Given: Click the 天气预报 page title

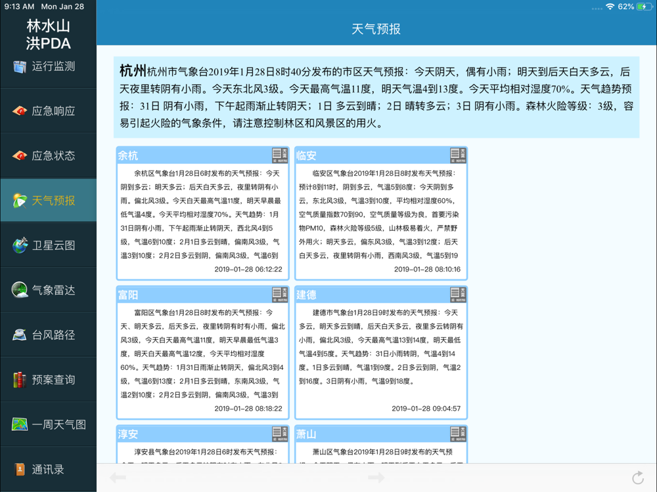Looking at the screenshot, I should 376,29.
